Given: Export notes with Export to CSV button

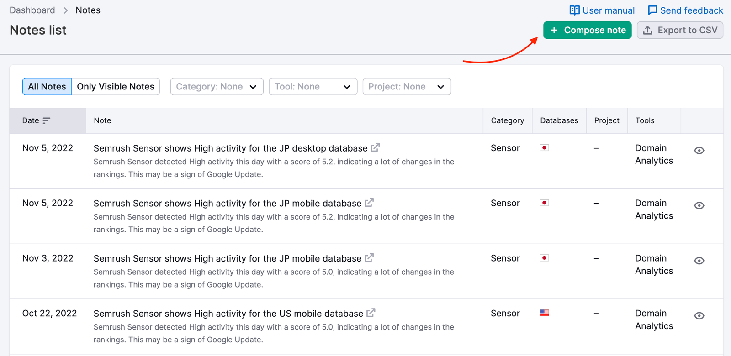Looking at the screenshot, I should [680, 30].
